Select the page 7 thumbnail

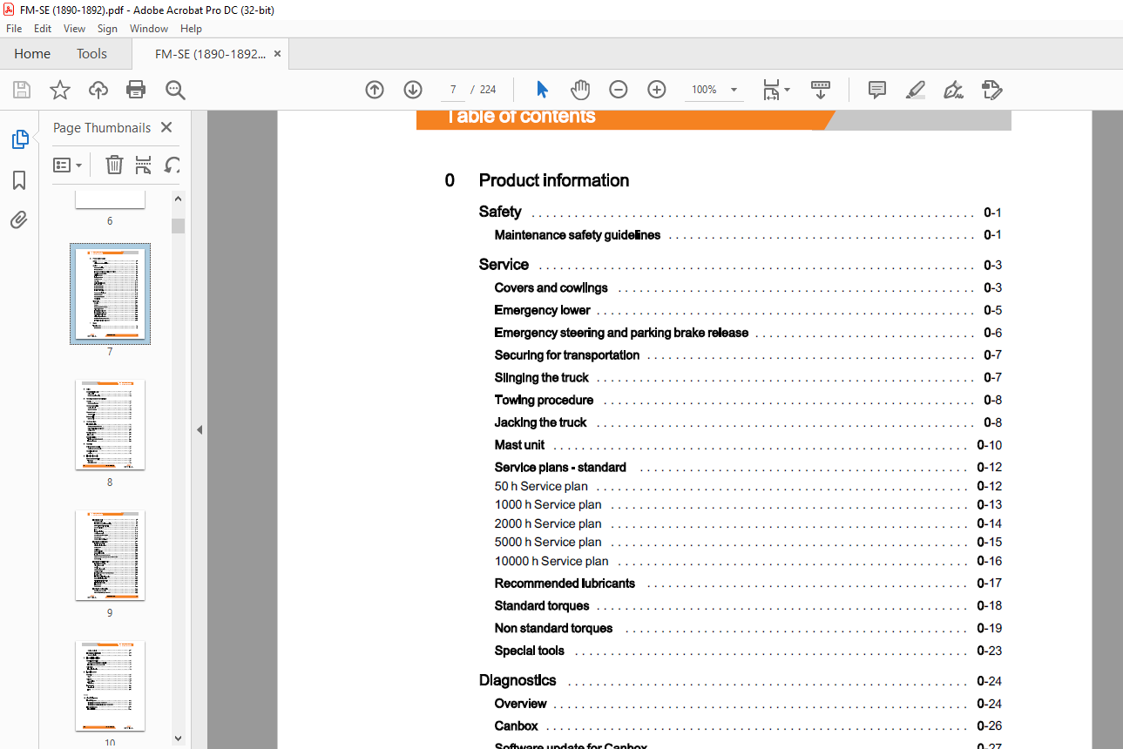pyautogui.click(x=110, y=294)
